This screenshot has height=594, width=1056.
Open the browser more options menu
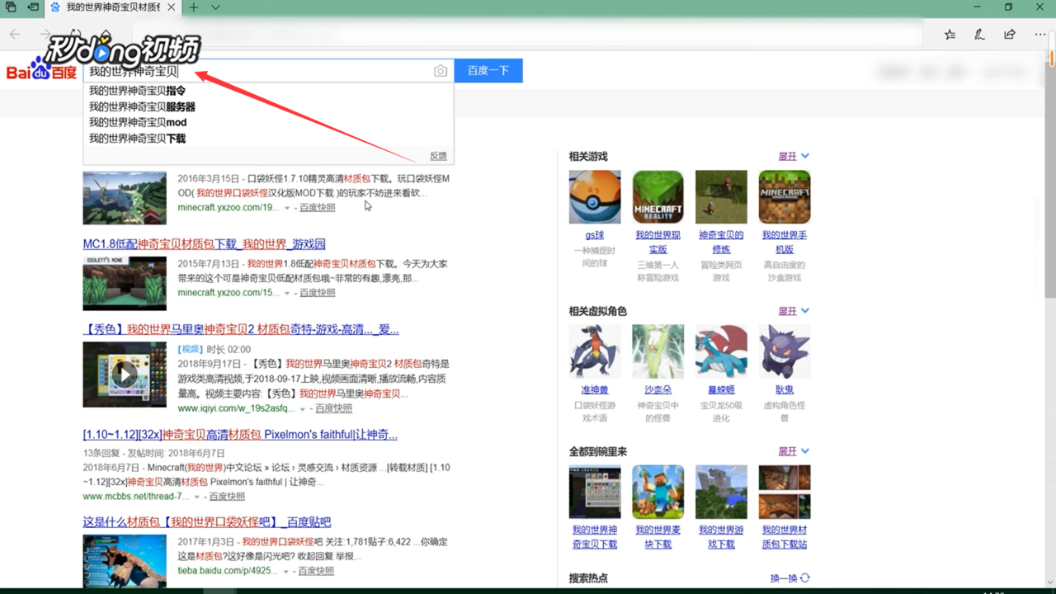click(x=1039, y=35)
